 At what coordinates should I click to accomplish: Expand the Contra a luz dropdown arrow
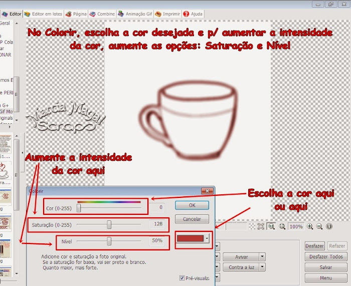coord(262,267)
